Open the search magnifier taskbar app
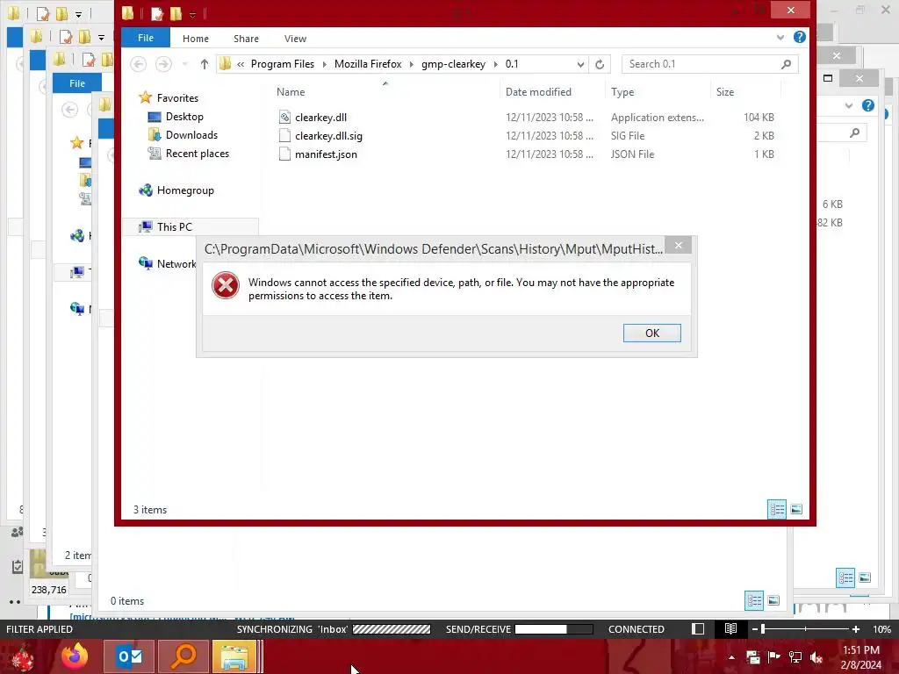This screenshot has height=674, width=899. coord(183,656)
